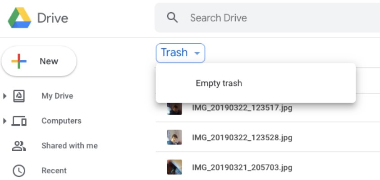This screenshot has height=180, width=380.
Task: Click the New button
Action: pyautogui.click(x=39, y=61)
